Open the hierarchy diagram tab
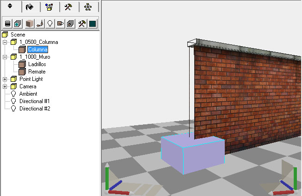 (x=88, y=7)
